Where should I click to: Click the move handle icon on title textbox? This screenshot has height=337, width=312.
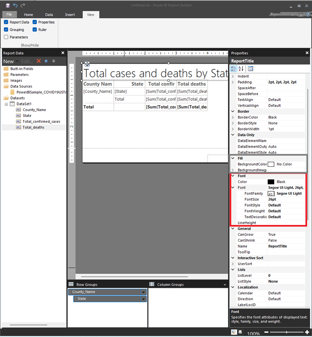87,64
